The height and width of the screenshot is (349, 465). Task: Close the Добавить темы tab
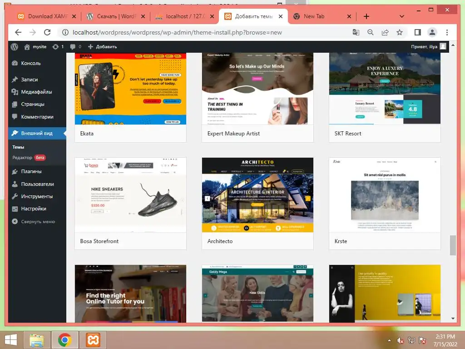click(281, 16)
